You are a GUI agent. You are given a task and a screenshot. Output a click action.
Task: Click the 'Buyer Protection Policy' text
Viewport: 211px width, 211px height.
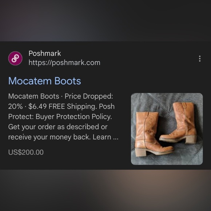click(73, 116)
